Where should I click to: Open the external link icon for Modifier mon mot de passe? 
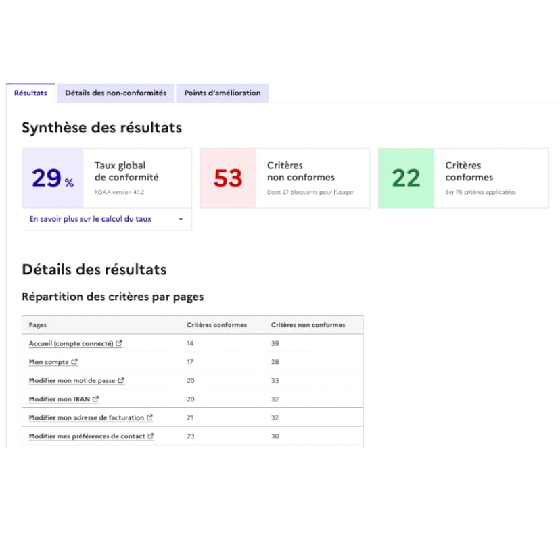(x=122, y=380)
